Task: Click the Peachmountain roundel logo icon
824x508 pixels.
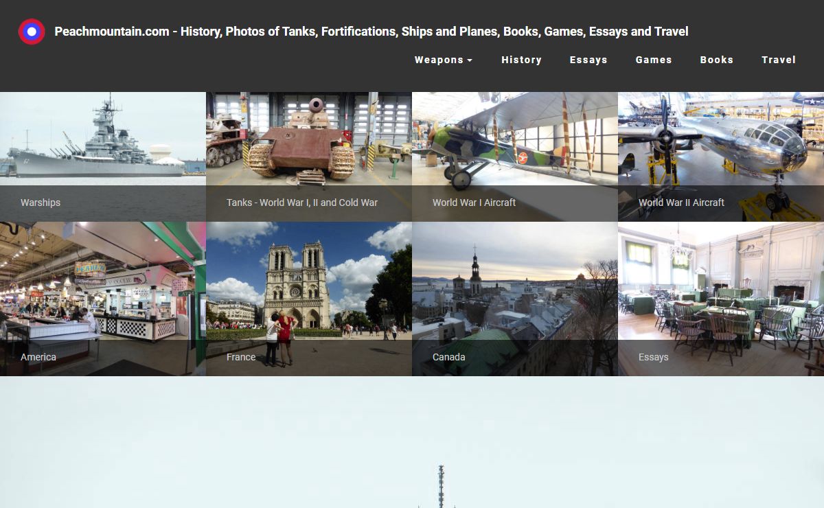Action: coord(32,32)
